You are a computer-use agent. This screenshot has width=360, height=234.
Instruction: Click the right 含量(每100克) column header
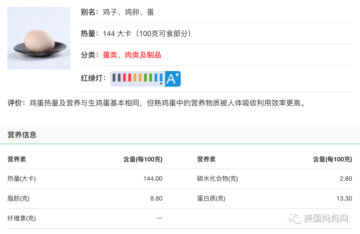[x=332, y=159]
